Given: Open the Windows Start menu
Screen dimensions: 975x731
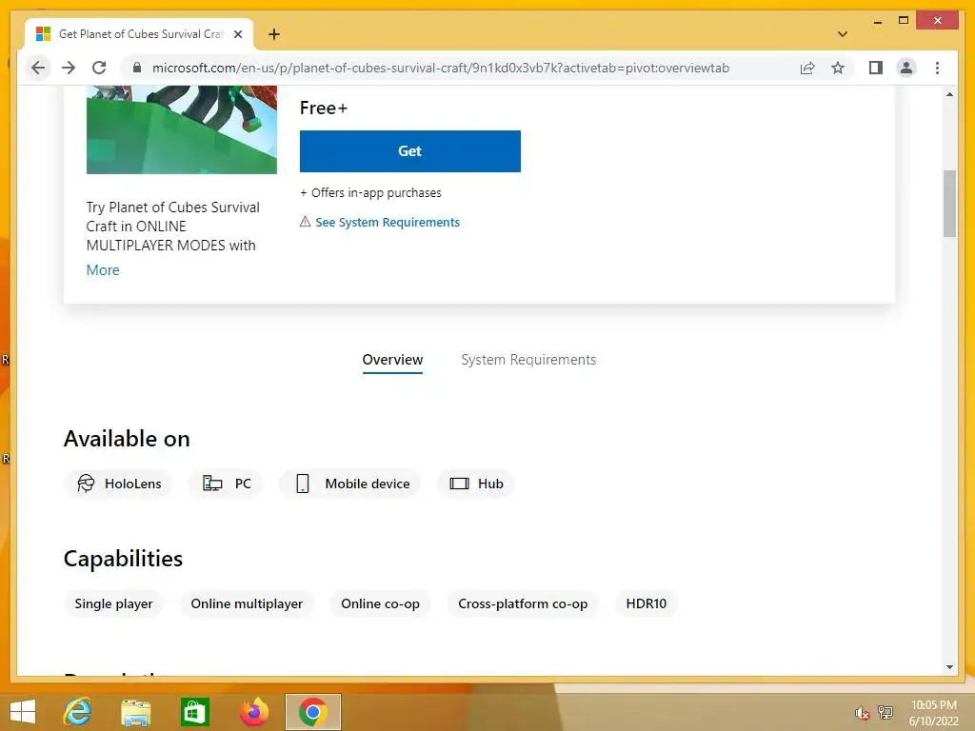Looking at the screenshot, I should coord(23,712).
